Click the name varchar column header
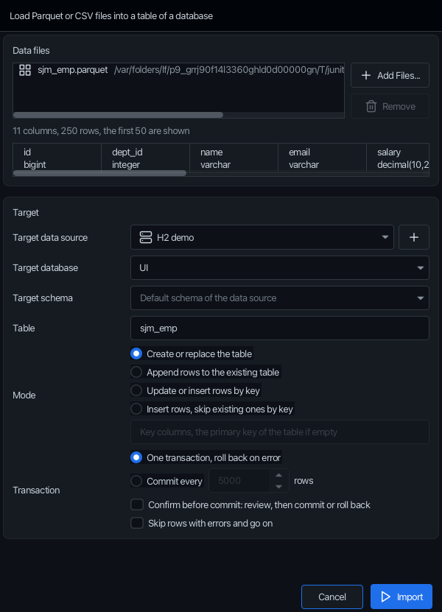The image size is (442, 612). (234, 158)
